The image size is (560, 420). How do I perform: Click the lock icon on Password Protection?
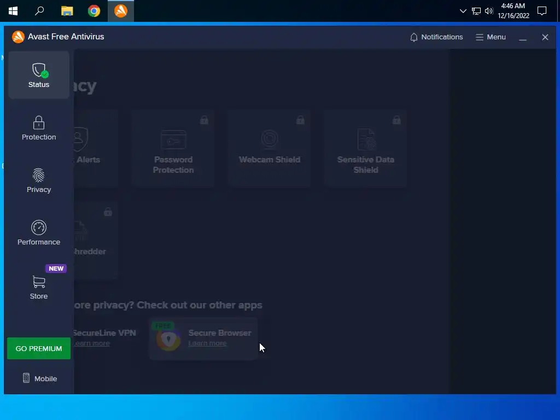[204, 120]
